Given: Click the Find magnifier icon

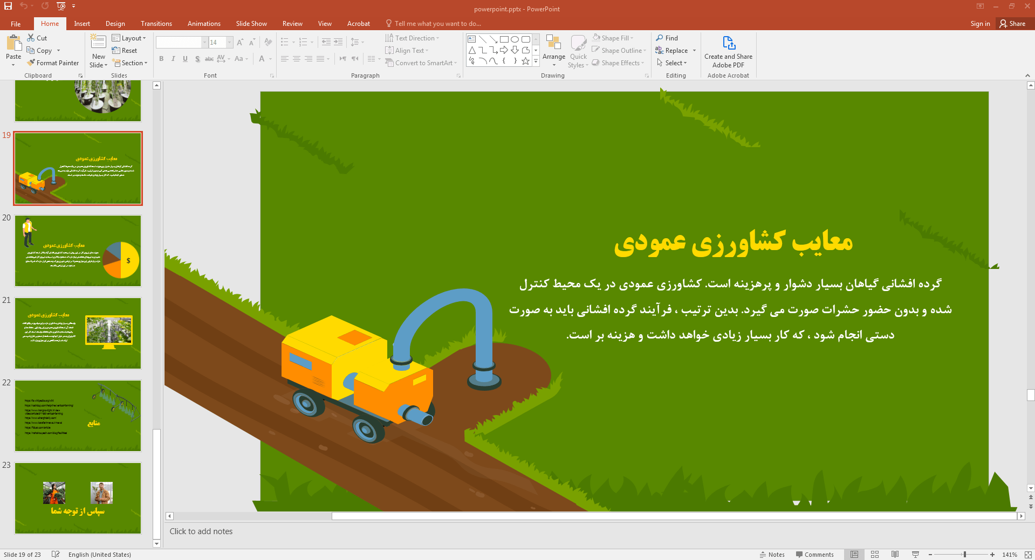Looking at the screenshot, I should (659, 38).
